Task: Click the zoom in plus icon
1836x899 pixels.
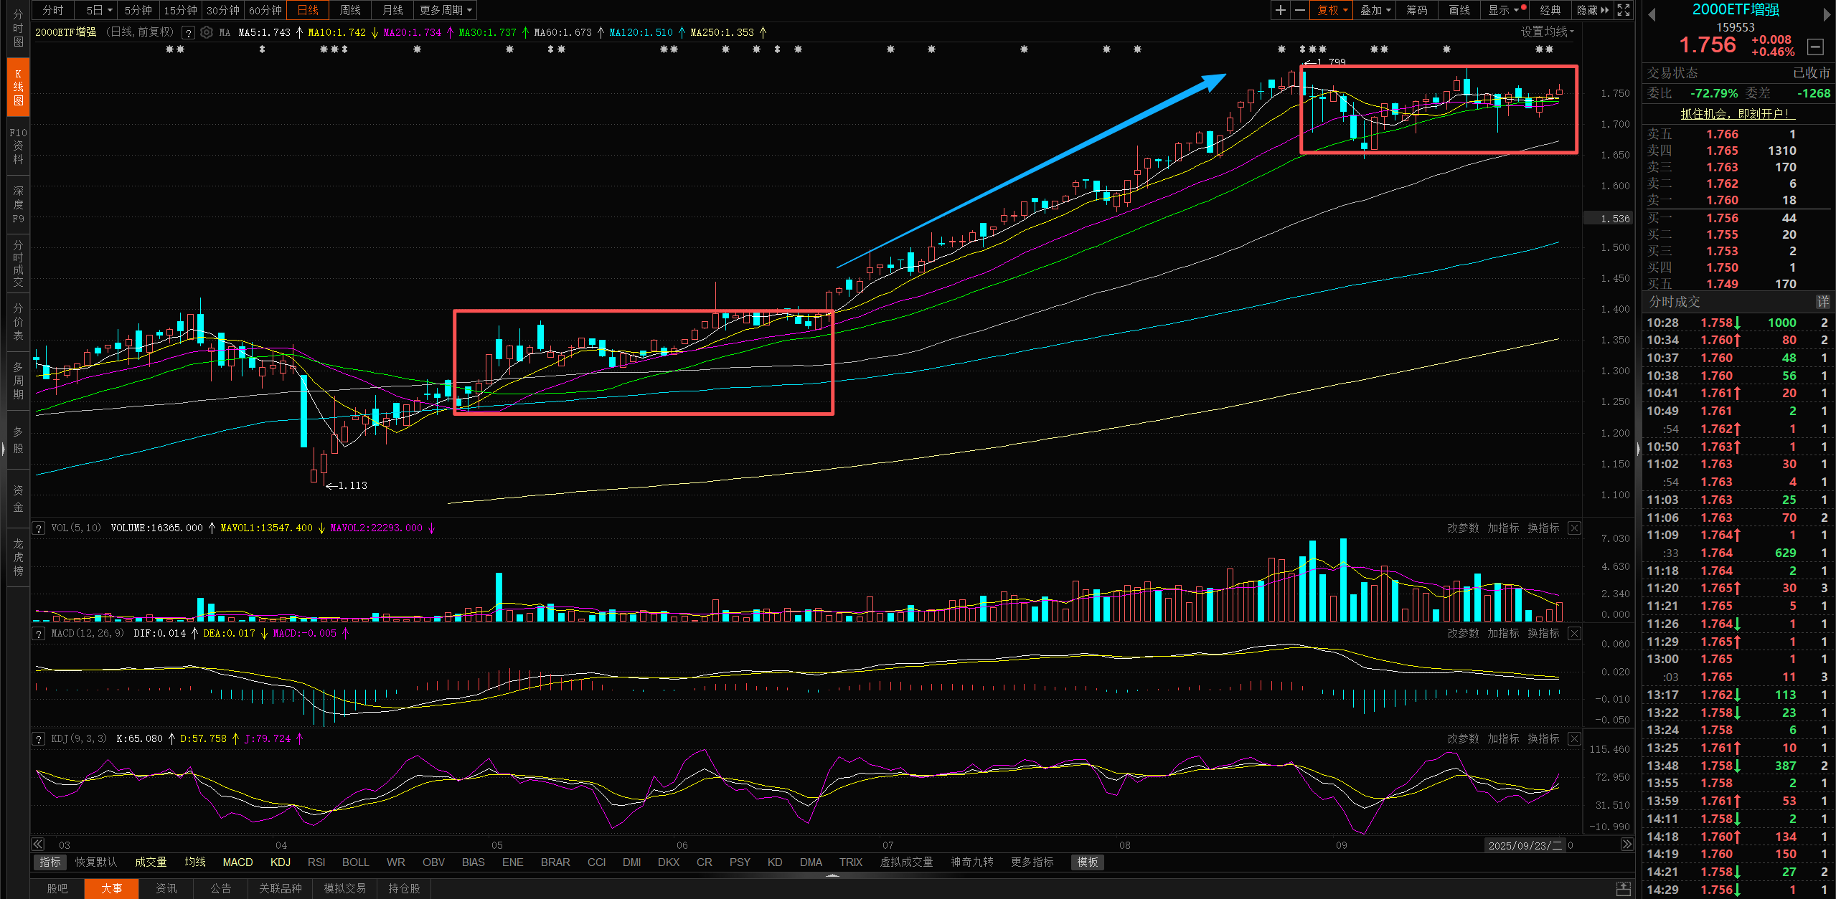Action: click(1281, 10)
